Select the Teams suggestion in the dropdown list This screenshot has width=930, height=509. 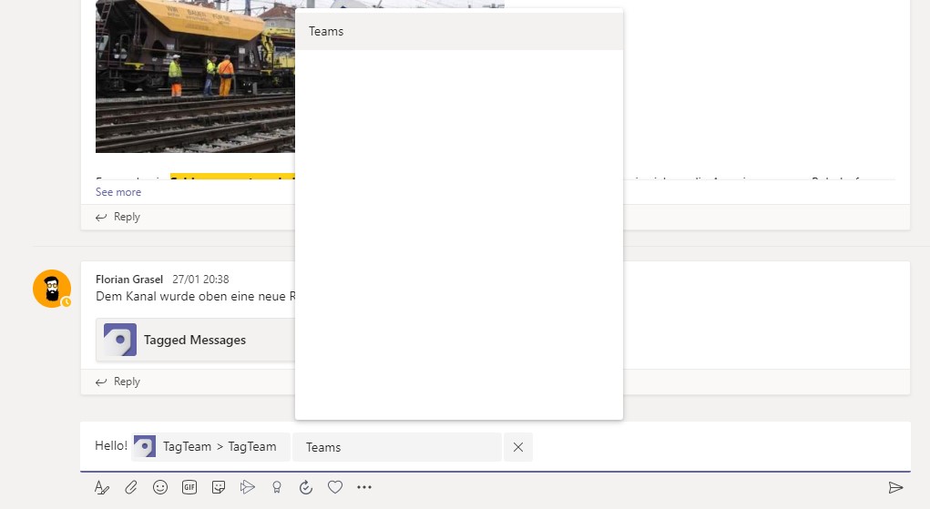coord(459,32)
